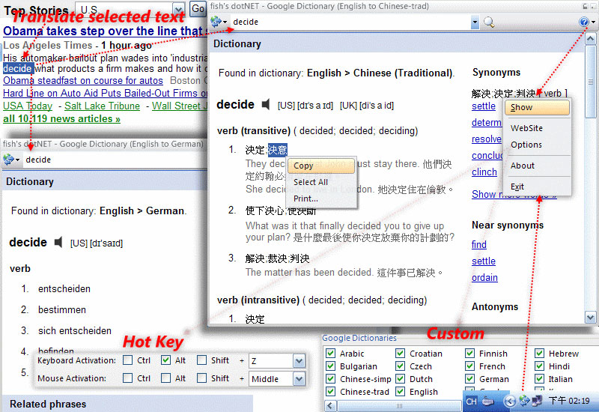Uncheck the Finnish dictionary checkbox
This screenshot has width=599, height=412.
tap(470, 353)
